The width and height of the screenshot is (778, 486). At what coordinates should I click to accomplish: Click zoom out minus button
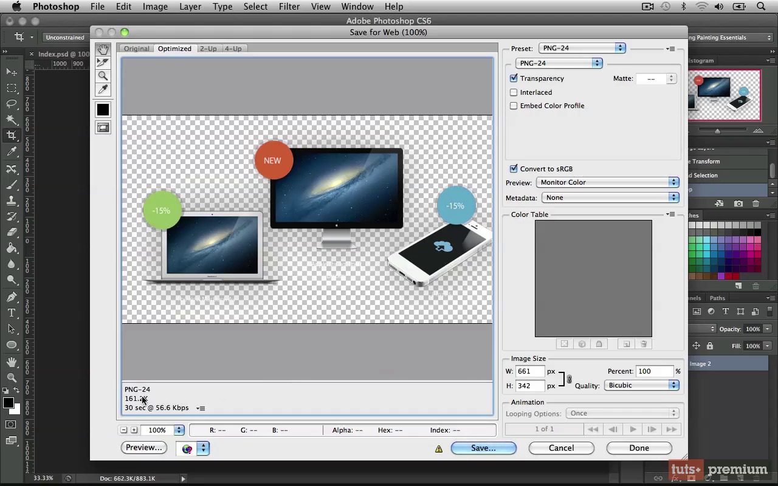pos(124,430)
